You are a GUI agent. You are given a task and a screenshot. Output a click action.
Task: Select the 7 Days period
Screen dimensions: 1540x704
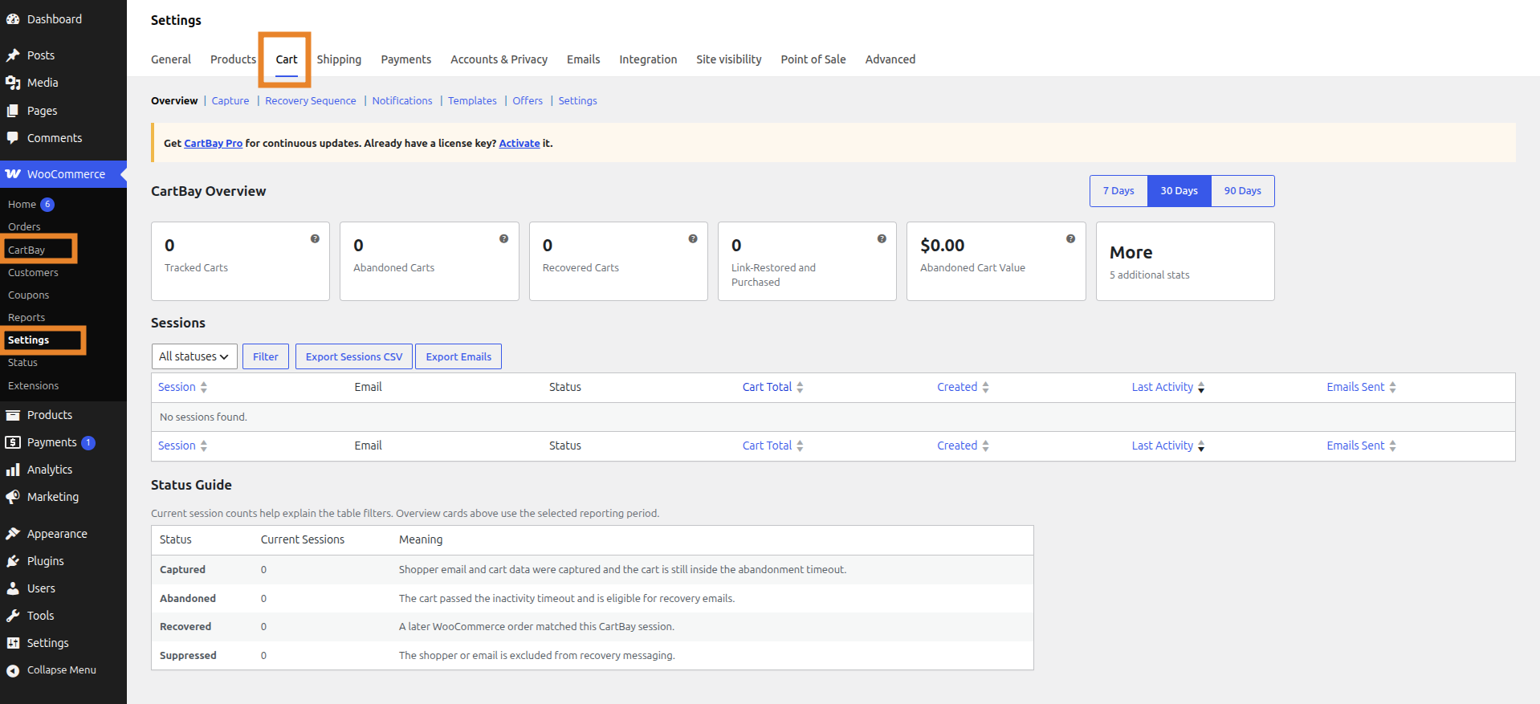[x=1118, y=191]
